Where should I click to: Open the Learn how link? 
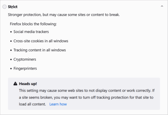pyautogui.click(x=58, y=104)
